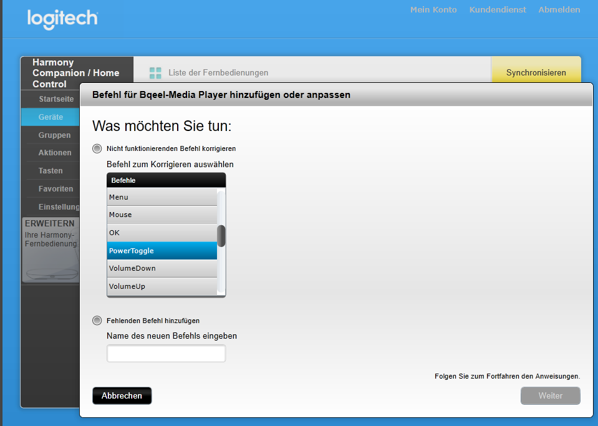Open Liste der Fernbedienungen

tap(218, 73)
